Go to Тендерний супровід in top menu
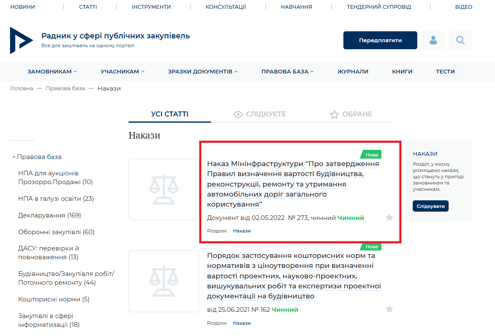This screenshot has height=336, width=495. (x=379, y=7)
